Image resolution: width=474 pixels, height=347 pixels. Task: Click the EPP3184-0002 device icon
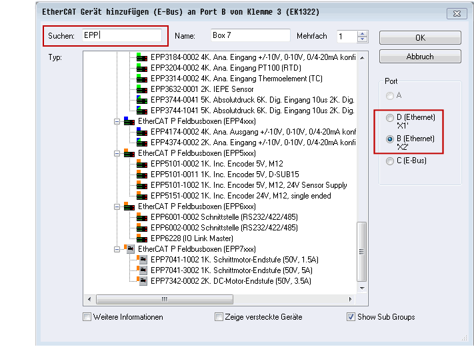click(142, 57)
